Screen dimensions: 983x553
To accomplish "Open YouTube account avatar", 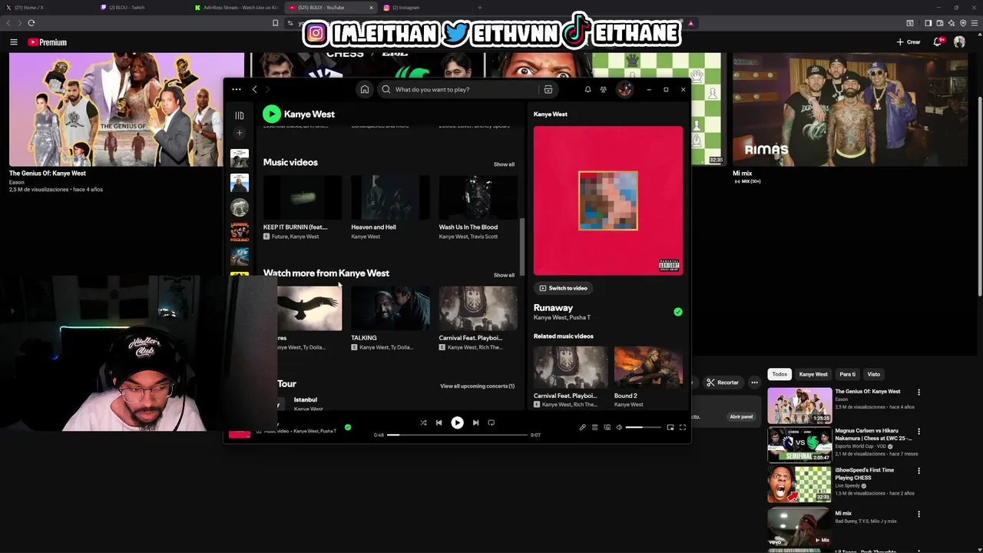I will pyautogui.click(x=959, y=42).
